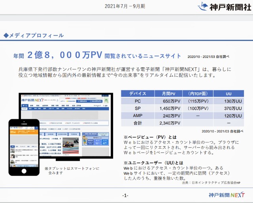Click the description line starting '兵庫県下発行部数ナンバーワン'

coord(125,69)
